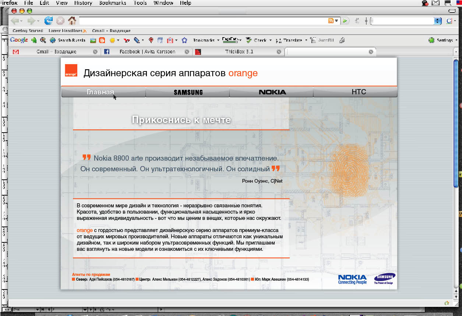Click the green Go arrow button

click(345, 21)
